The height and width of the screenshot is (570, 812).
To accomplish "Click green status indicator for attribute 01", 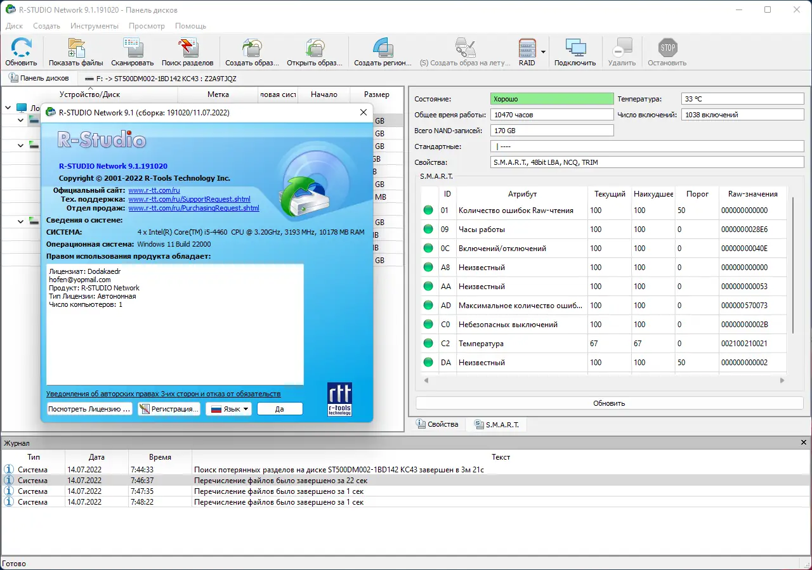I will (x=428, y=211).
